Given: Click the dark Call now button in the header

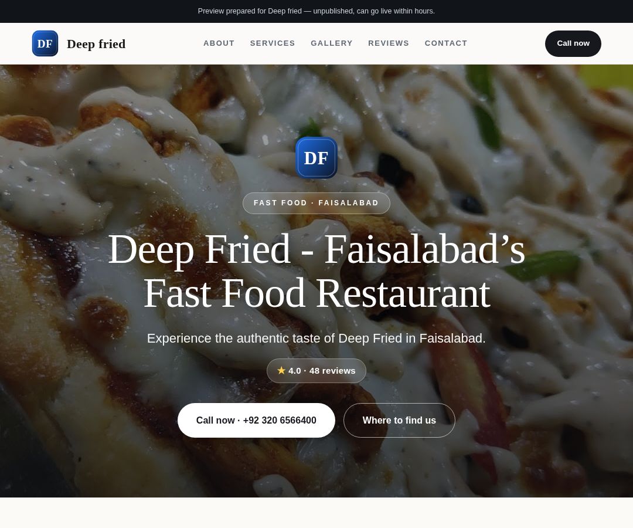Looking at the screenshot, I should [573, 43].
